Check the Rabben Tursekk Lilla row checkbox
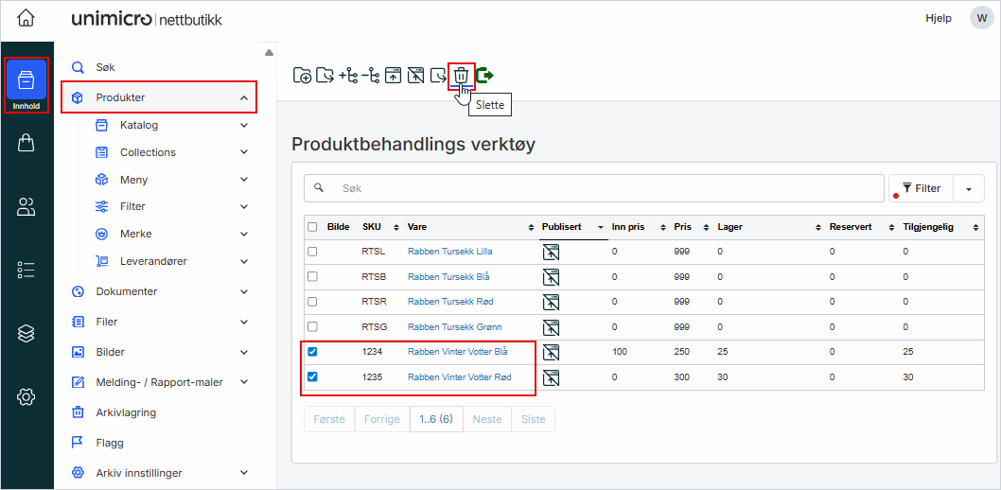The width and height of the screenshot is (1001, 490). coord(312,252)
